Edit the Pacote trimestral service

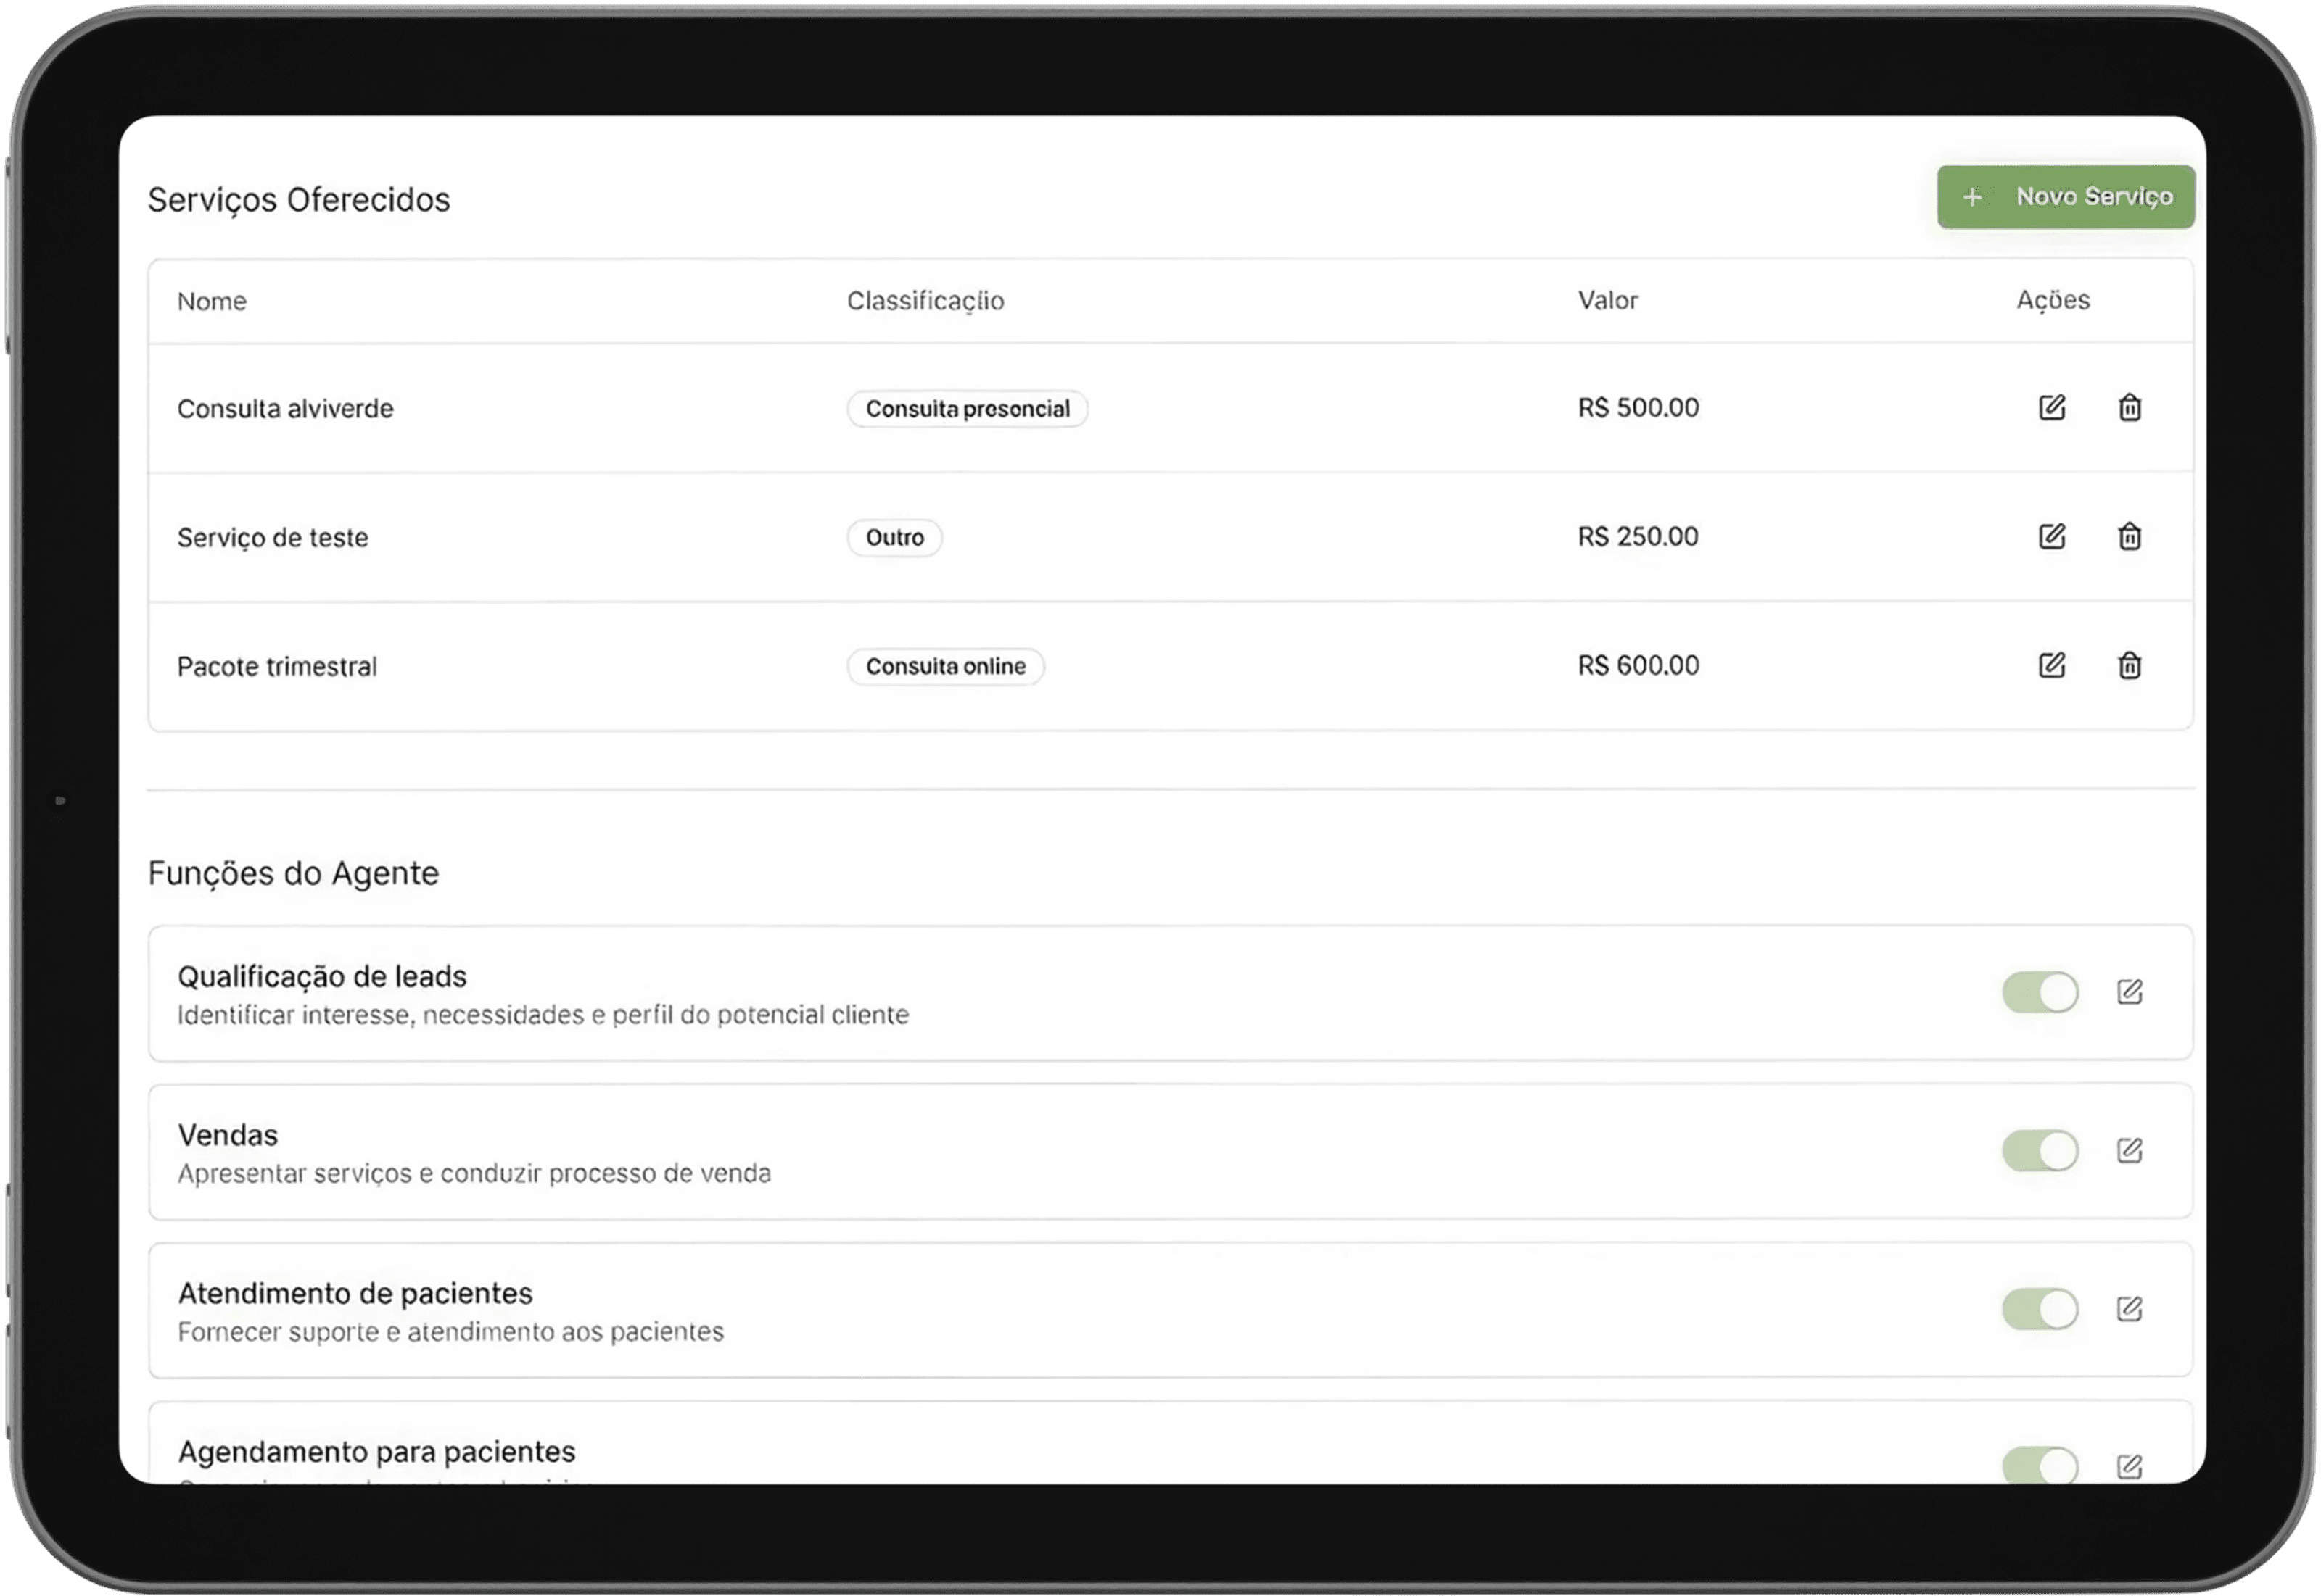point(2052,666)
